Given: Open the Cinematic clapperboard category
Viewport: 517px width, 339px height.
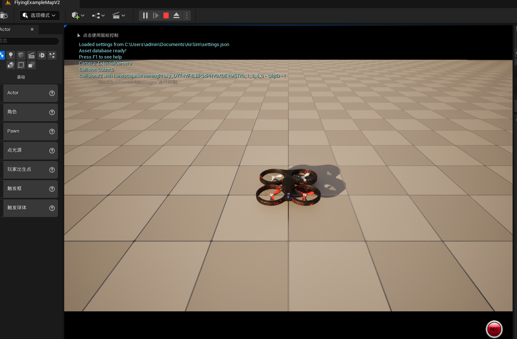Looking at the screenshot, I should coord(31,55).
